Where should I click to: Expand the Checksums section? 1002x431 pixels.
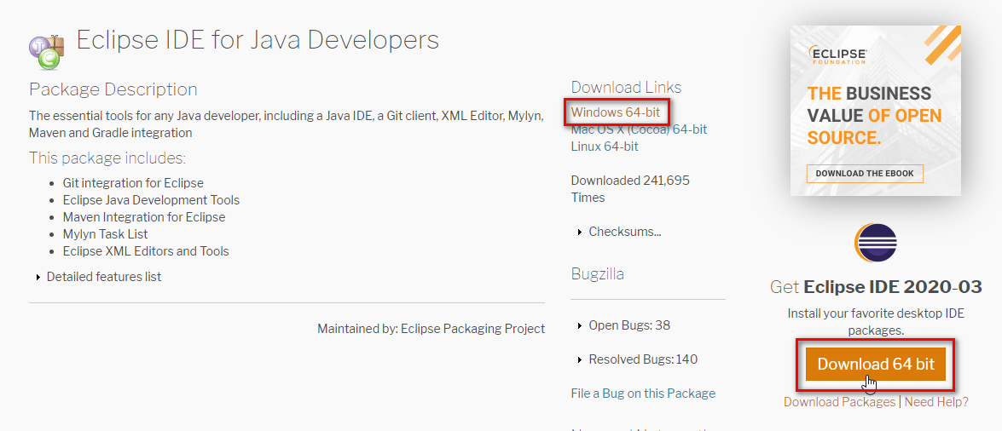tap(624, 232)
